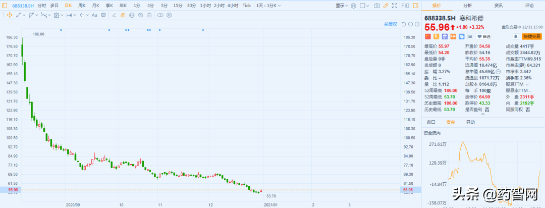Click the lock drawings icon
Image resolution: width=545 pixels, height=208 pixels.
pos(132,15)
